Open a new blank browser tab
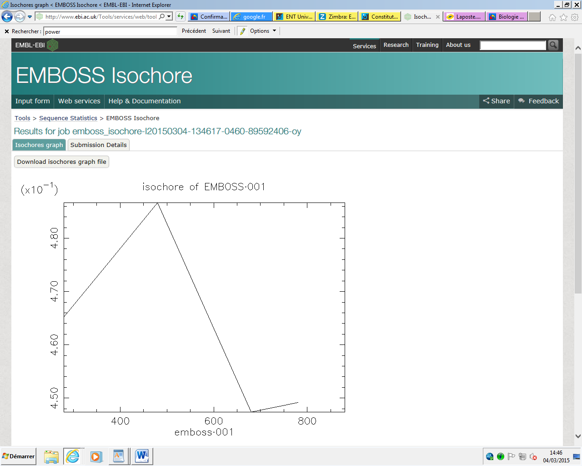582x466 pixels. point(535,17)
